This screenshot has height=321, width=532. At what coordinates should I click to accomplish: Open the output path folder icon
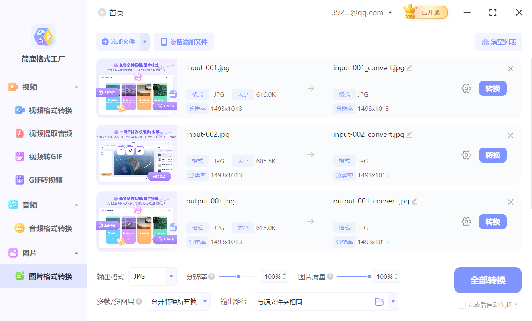pos(379,301)
